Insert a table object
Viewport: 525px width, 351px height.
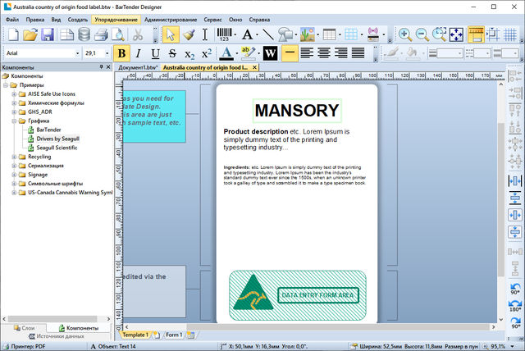pos(329,34)
